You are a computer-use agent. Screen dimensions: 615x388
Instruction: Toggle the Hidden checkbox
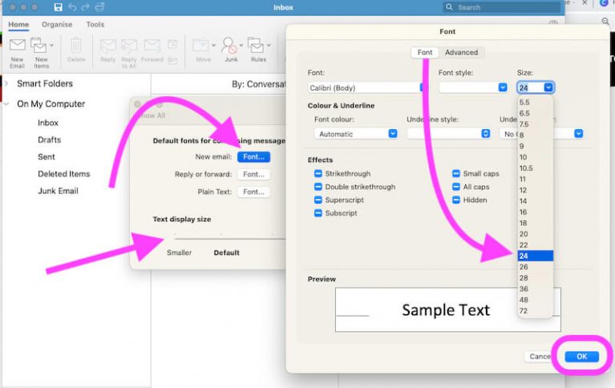455,200
